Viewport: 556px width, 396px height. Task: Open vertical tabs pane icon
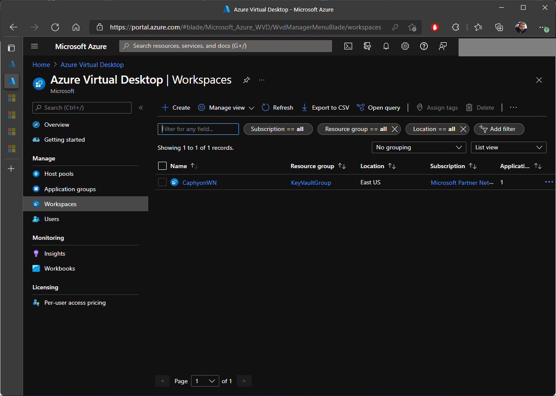coord(12,48)
